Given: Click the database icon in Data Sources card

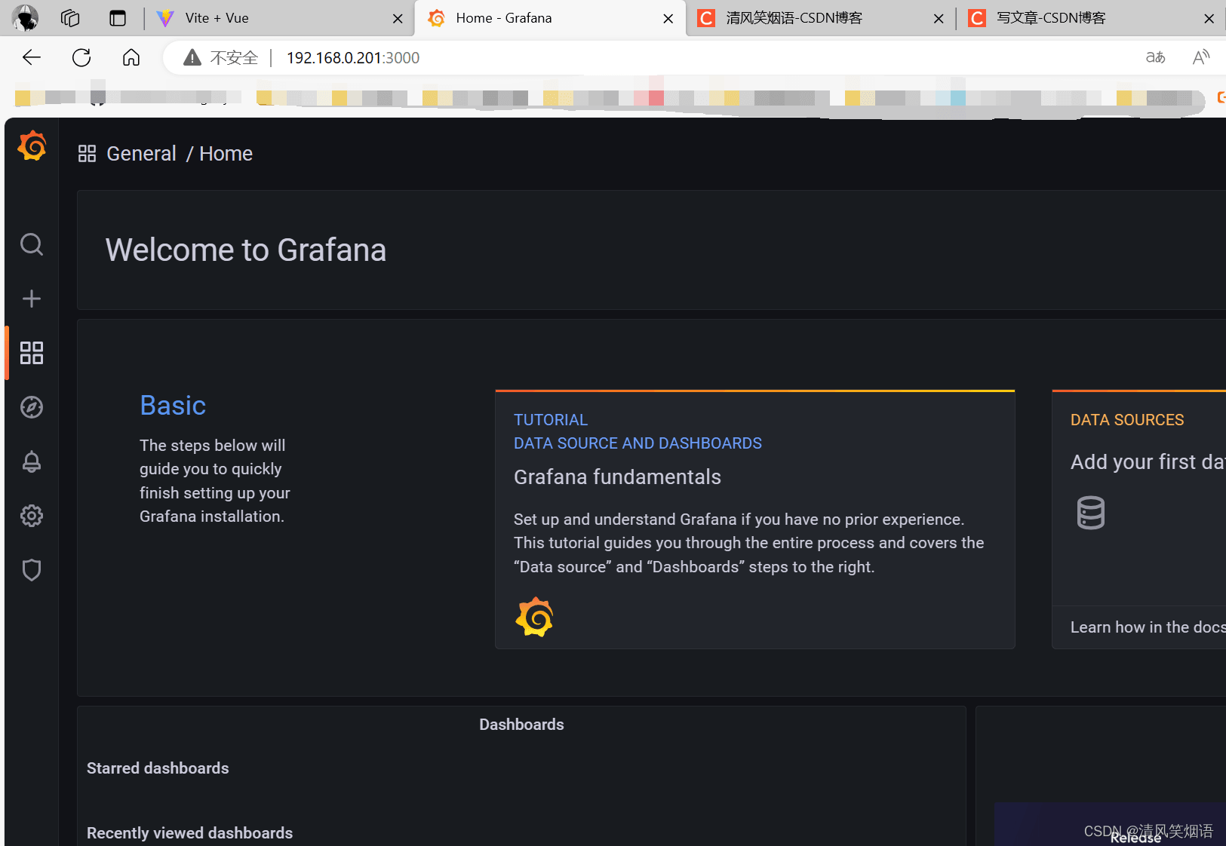Looking at the screenshot, I should click(x=1090, y=513).
